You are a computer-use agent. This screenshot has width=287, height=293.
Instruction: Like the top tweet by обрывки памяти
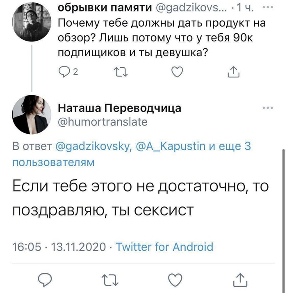pos(176,72)
